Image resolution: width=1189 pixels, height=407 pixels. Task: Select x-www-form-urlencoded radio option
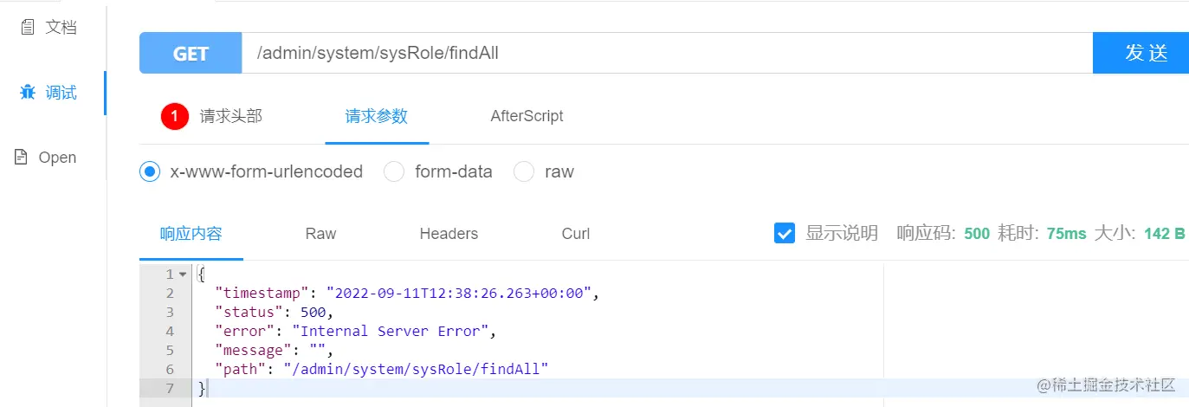pos(150,171)
